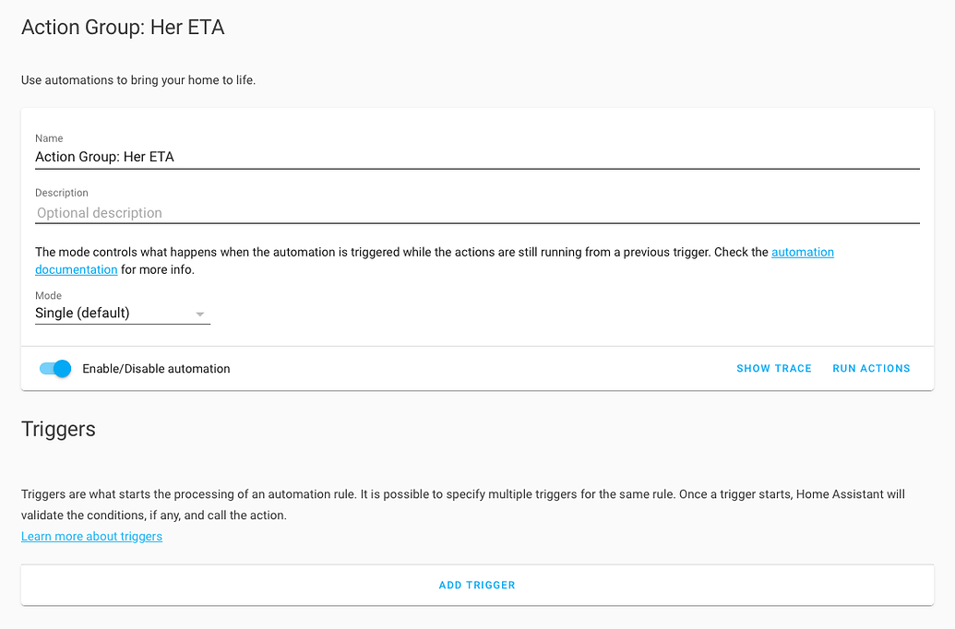Follow the "Learn more about triggers" link
Image resolution: width=955 pixels, height=629 pixels.
[91, 537]
